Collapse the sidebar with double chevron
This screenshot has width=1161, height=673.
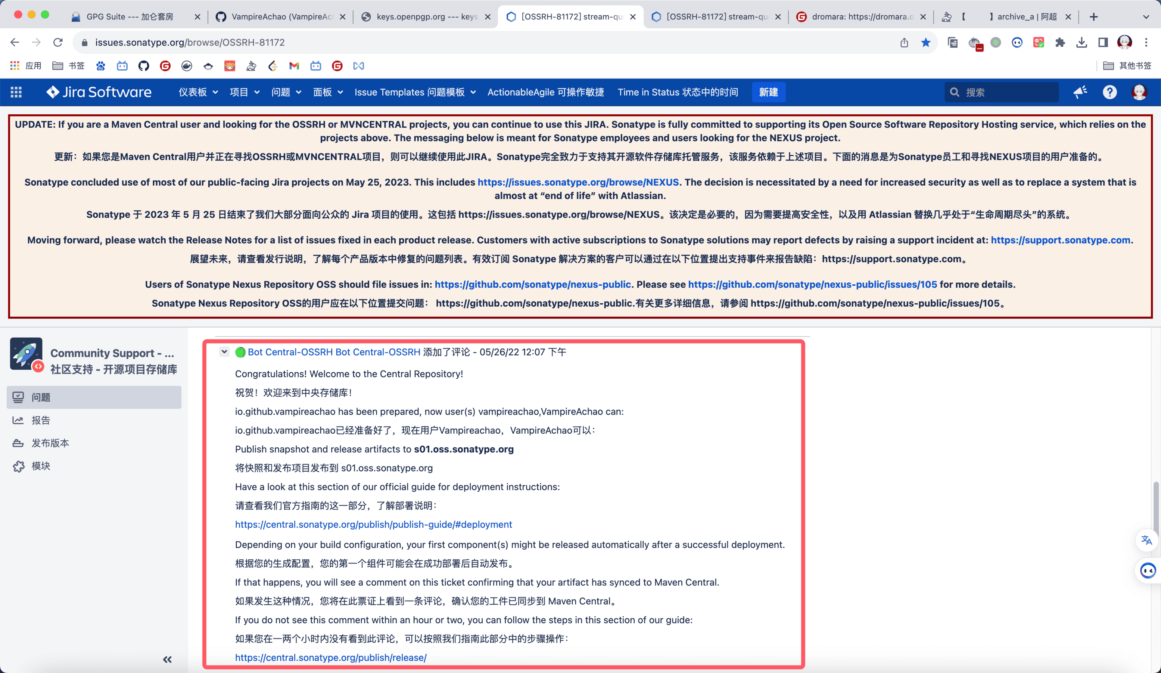(x=167, y=659)
